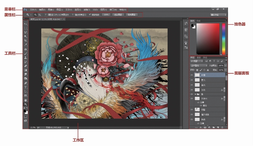Open the fill slider dropdown arrow
This screenshot has height=146, width=253.
pyautogui.click(x=225, y=70)
